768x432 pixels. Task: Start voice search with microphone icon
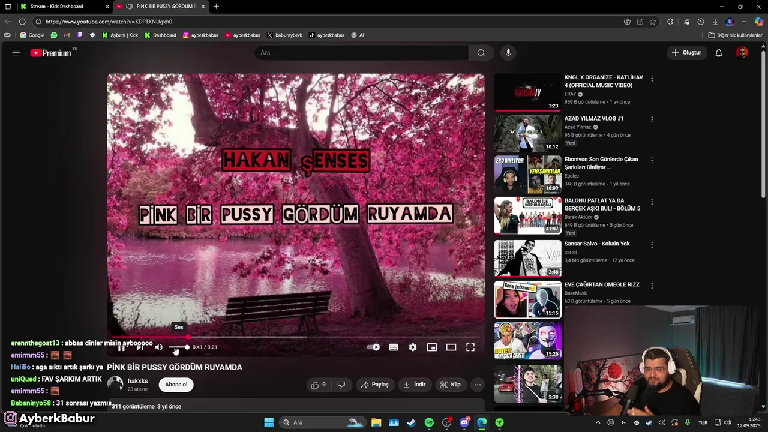coord(508,53)
